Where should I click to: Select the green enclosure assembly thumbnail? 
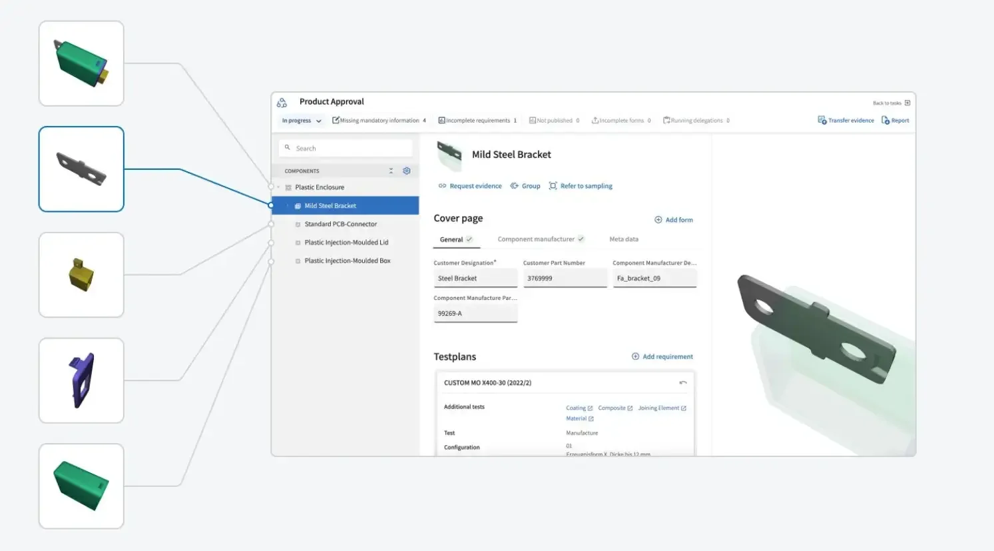coord(81,63)
